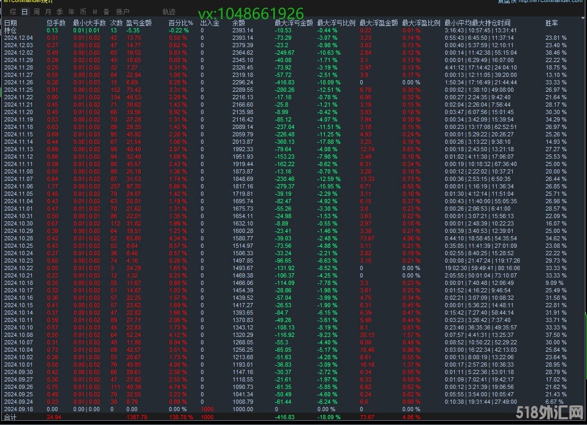Image resolution: width=587 pixels, height=425 pixels.
Task: Sort by the 盈亏金额 column header
Action: (139, 23)
